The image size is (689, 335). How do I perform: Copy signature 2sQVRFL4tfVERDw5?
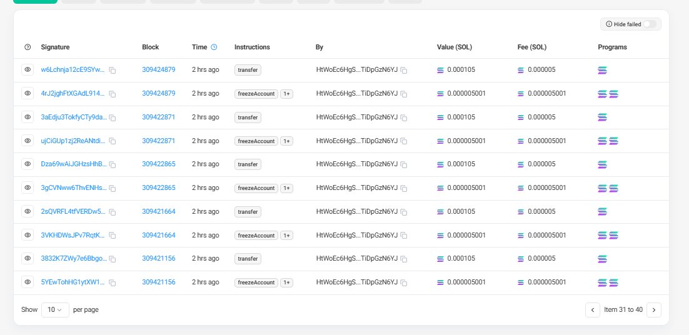tap(113, 212)
